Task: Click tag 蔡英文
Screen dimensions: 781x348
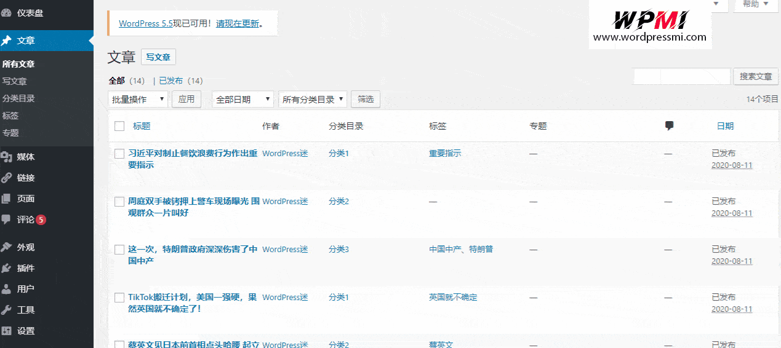Action: [441, 344]
